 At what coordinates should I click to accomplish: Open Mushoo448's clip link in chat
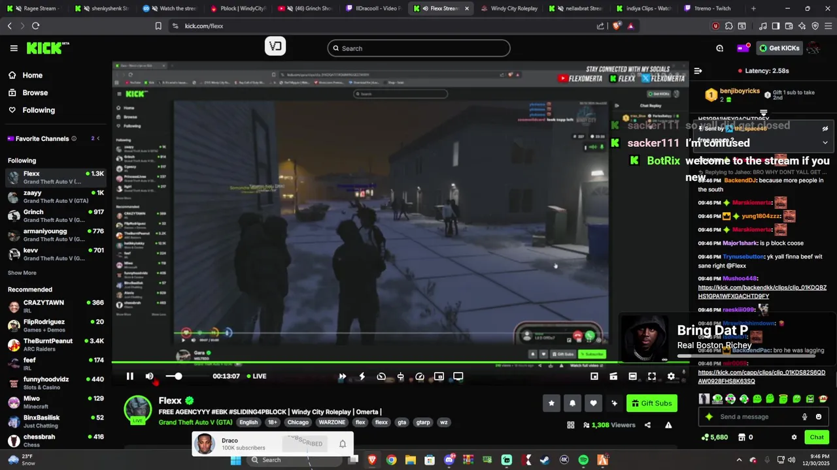coord(762,292)
